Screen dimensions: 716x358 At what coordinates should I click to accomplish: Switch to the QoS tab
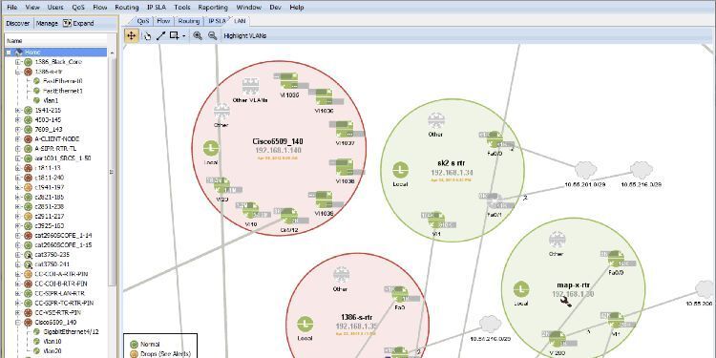[x=143, y=21]
